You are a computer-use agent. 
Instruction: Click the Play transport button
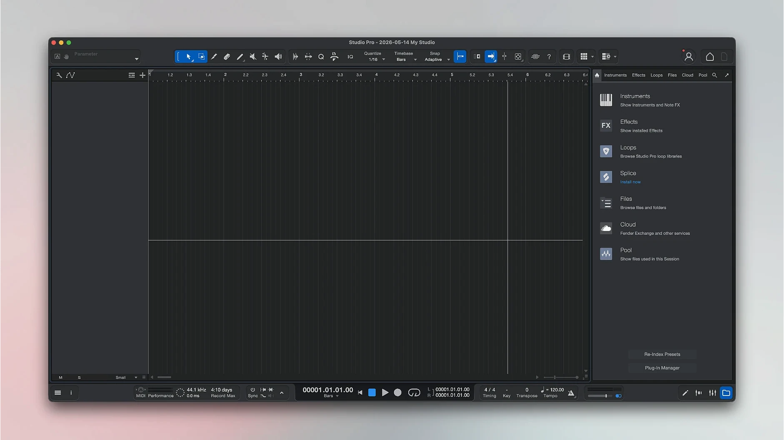385,393
